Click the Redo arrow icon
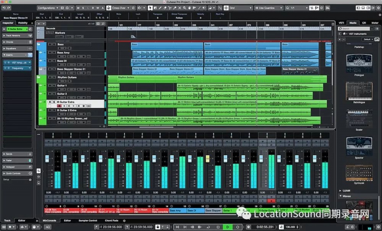Viewport: 382px width, 231px height. [x=9, y=8]
